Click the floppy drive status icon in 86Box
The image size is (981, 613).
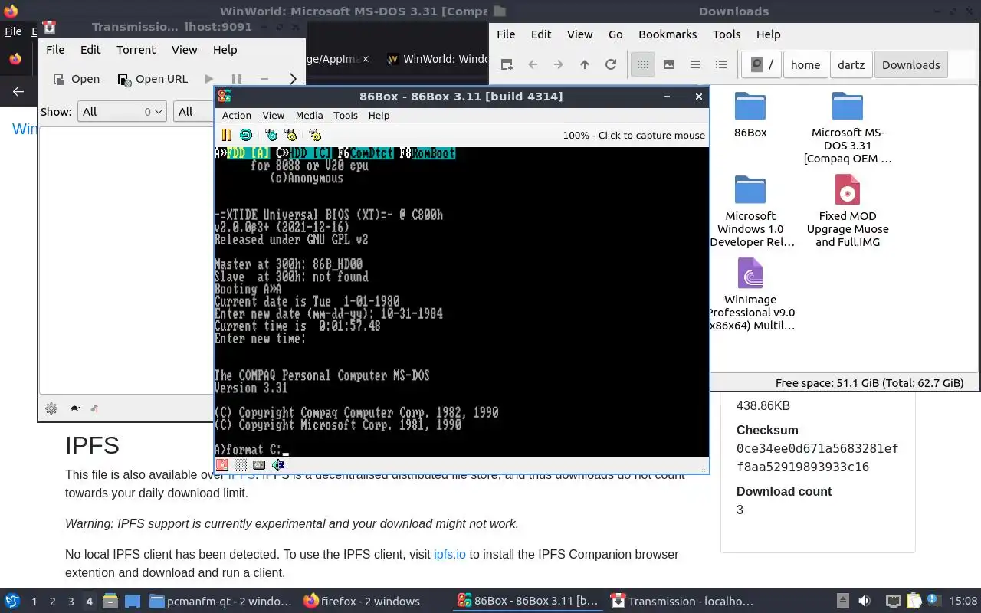222,464
